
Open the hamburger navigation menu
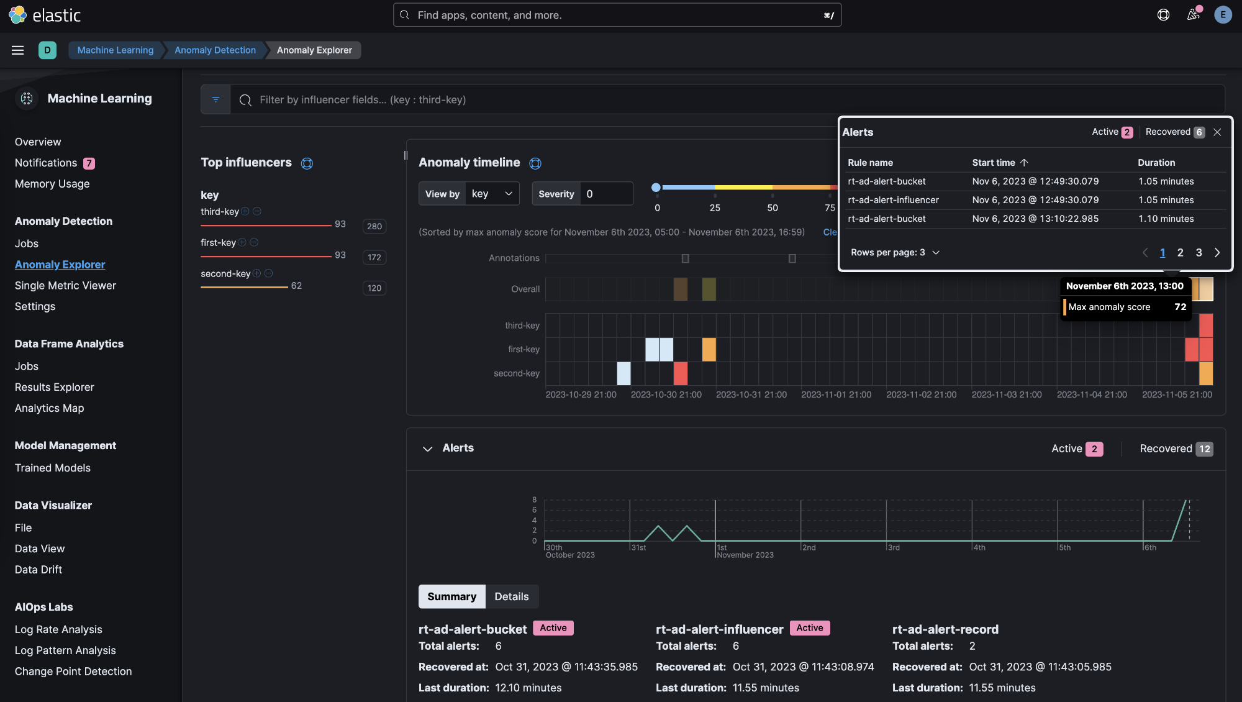[17, 50]
